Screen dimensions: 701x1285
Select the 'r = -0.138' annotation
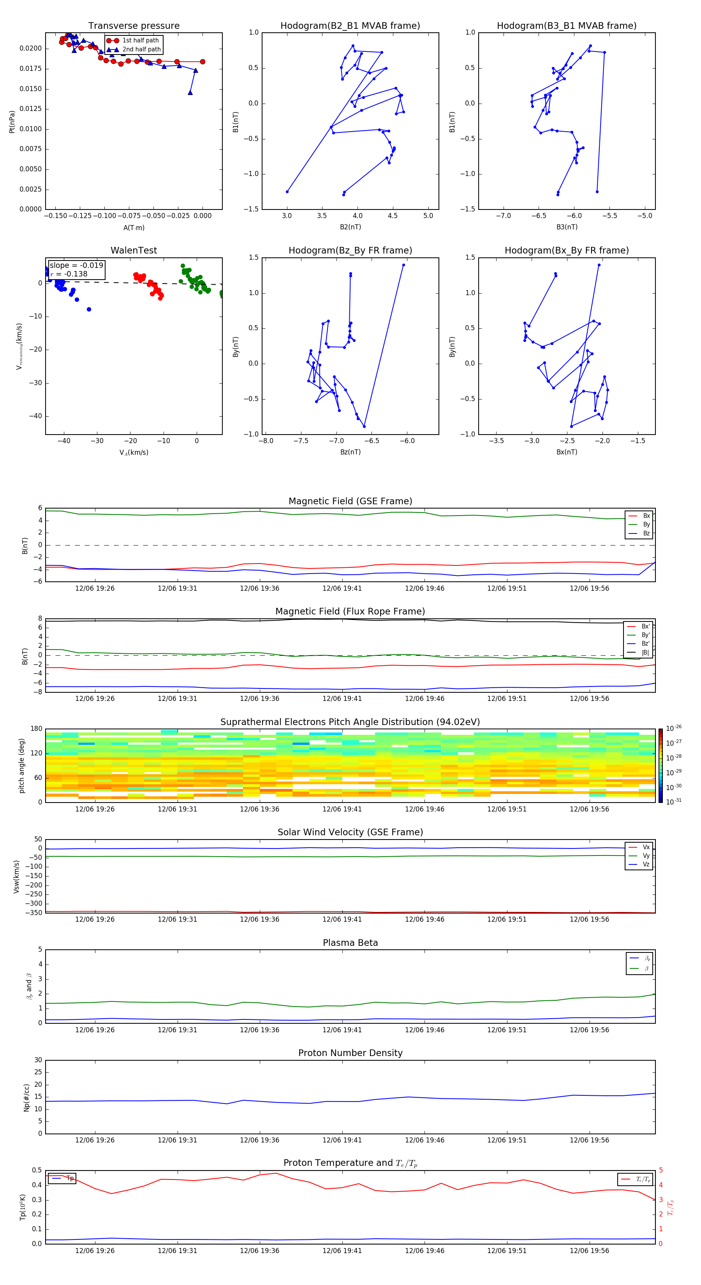pyautogui.click(x=69, y=274)
